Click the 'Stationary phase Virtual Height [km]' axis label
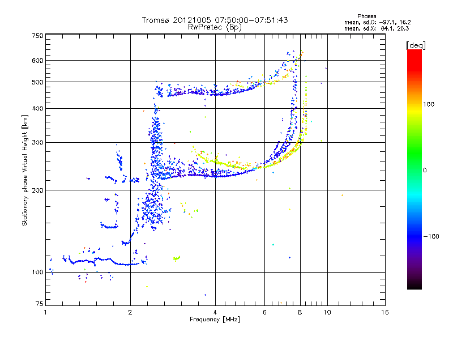Viewport: 453px width, 340px height. (x=25, y=171)
